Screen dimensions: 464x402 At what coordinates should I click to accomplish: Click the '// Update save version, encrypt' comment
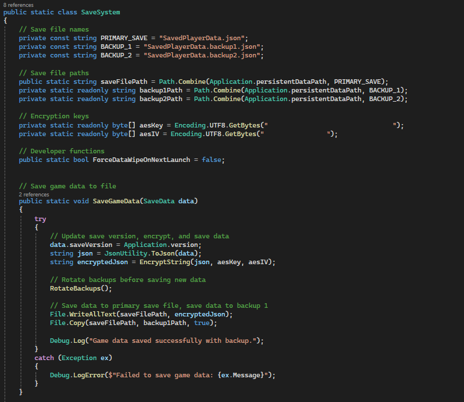[x=140, y=236]
